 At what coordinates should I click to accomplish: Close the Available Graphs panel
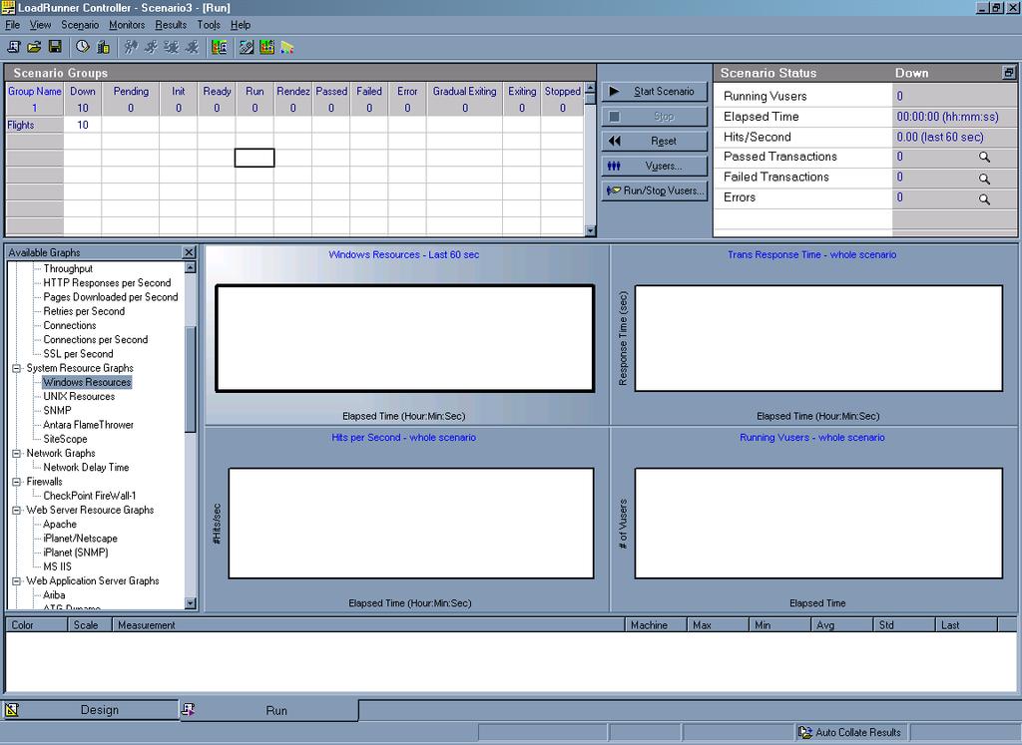coord(189,252)
